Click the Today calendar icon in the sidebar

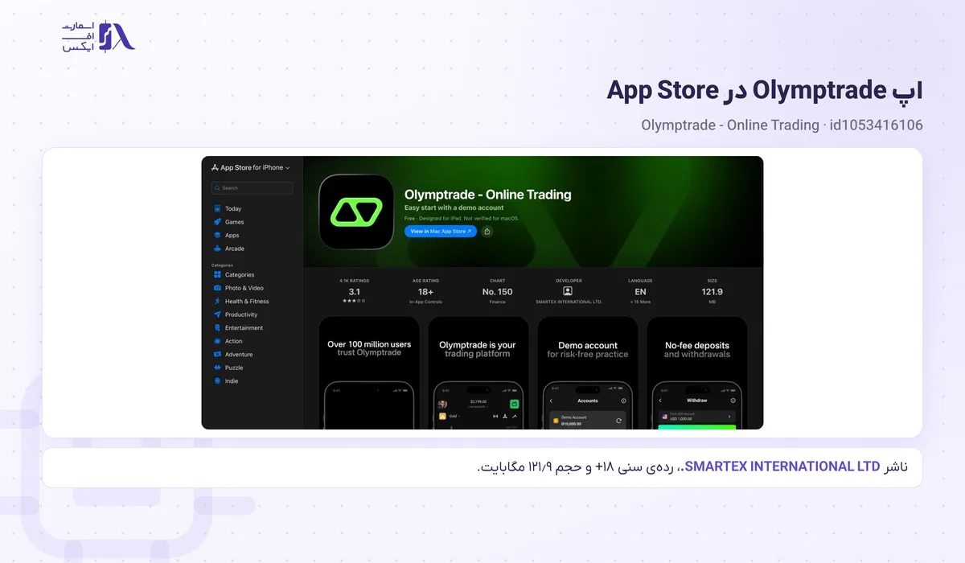(217, 209)
